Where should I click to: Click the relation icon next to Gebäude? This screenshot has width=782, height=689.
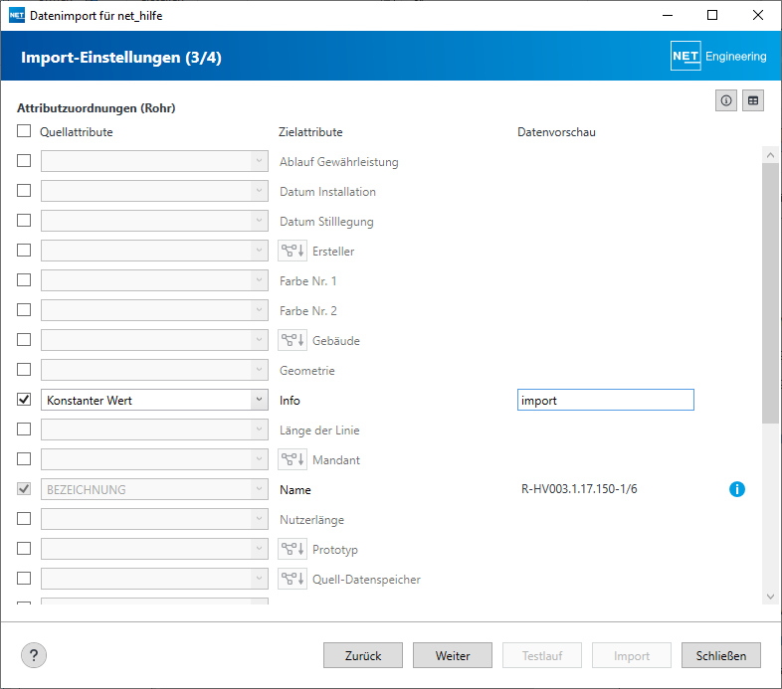(x=293, y=341)
